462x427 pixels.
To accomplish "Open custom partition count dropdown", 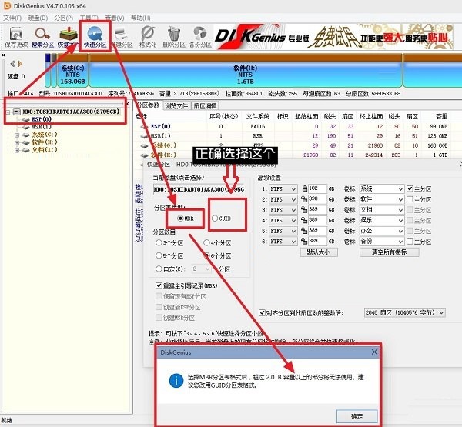I will [x=201, y=269].
